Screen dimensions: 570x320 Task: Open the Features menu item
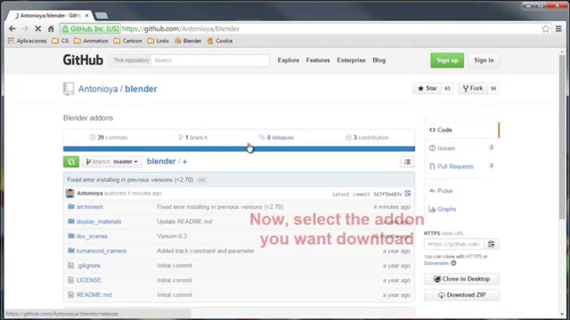pos(318,60)
